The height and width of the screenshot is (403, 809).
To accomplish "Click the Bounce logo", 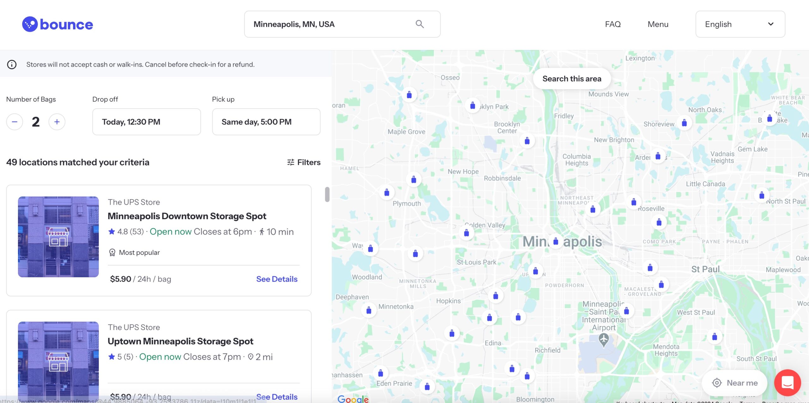I will click(58, 24).
